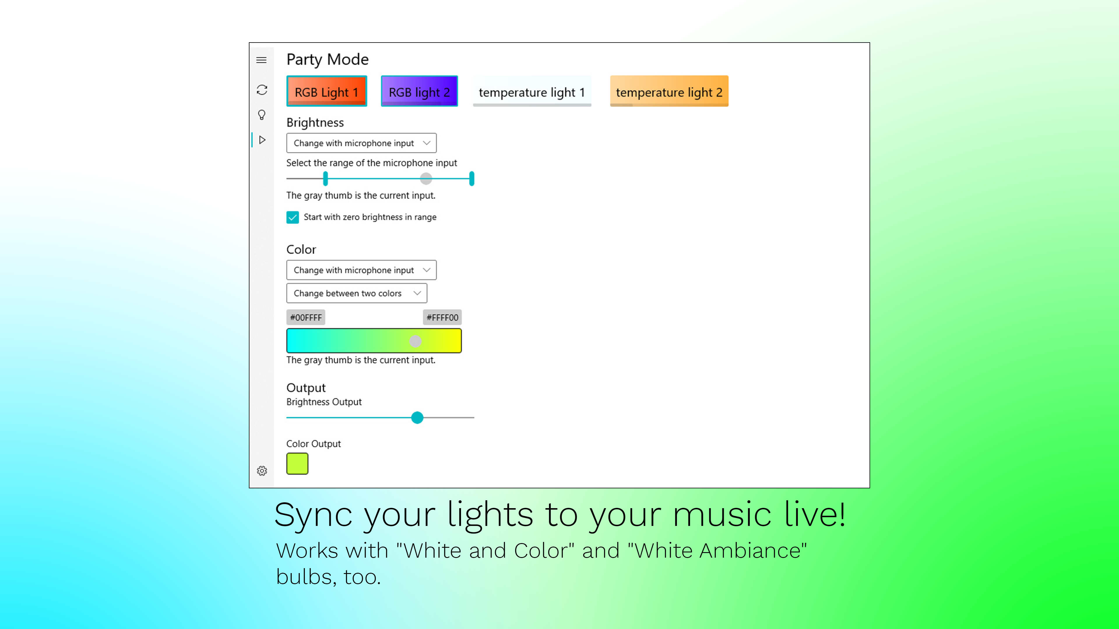This screenshot has width=1119, height=629.
Task: Toggle Start with zero brightness checkbox
Action: click(x=293, y=217)
